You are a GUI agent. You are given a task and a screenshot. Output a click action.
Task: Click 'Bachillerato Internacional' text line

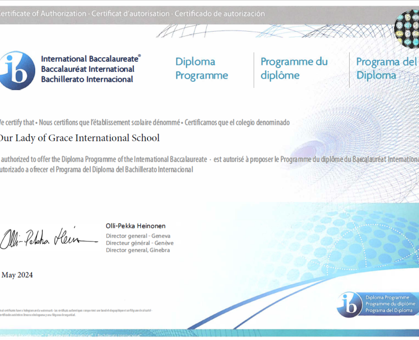coord(87,79)
